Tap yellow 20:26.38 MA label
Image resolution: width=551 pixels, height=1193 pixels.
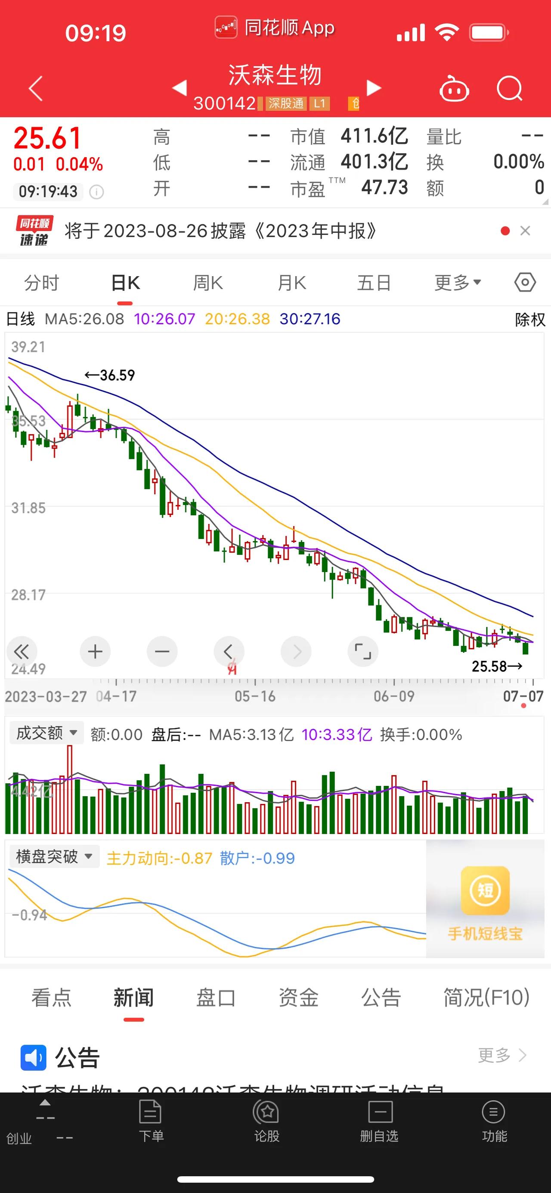point(237,319)
